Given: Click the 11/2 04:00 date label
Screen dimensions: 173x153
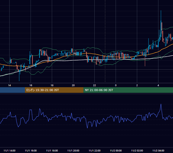Looking at the screenshot, I should 158,150.
